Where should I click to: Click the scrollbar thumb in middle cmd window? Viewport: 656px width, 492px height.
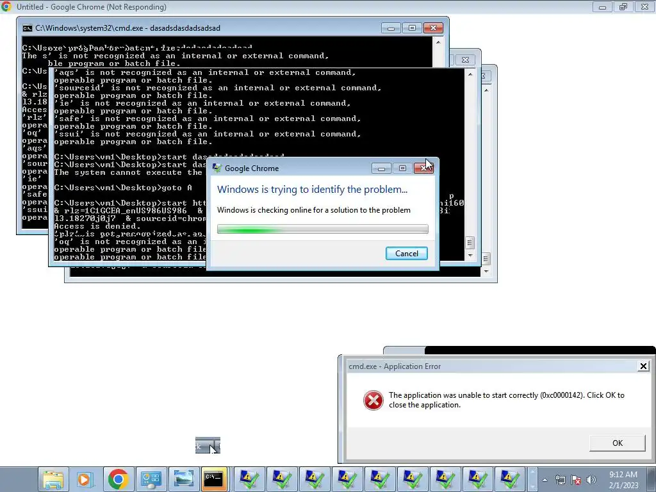pos(470,243)
